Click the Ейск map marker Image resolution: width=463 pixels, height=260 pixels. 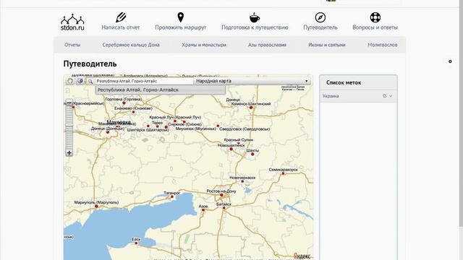pos(136,243)
